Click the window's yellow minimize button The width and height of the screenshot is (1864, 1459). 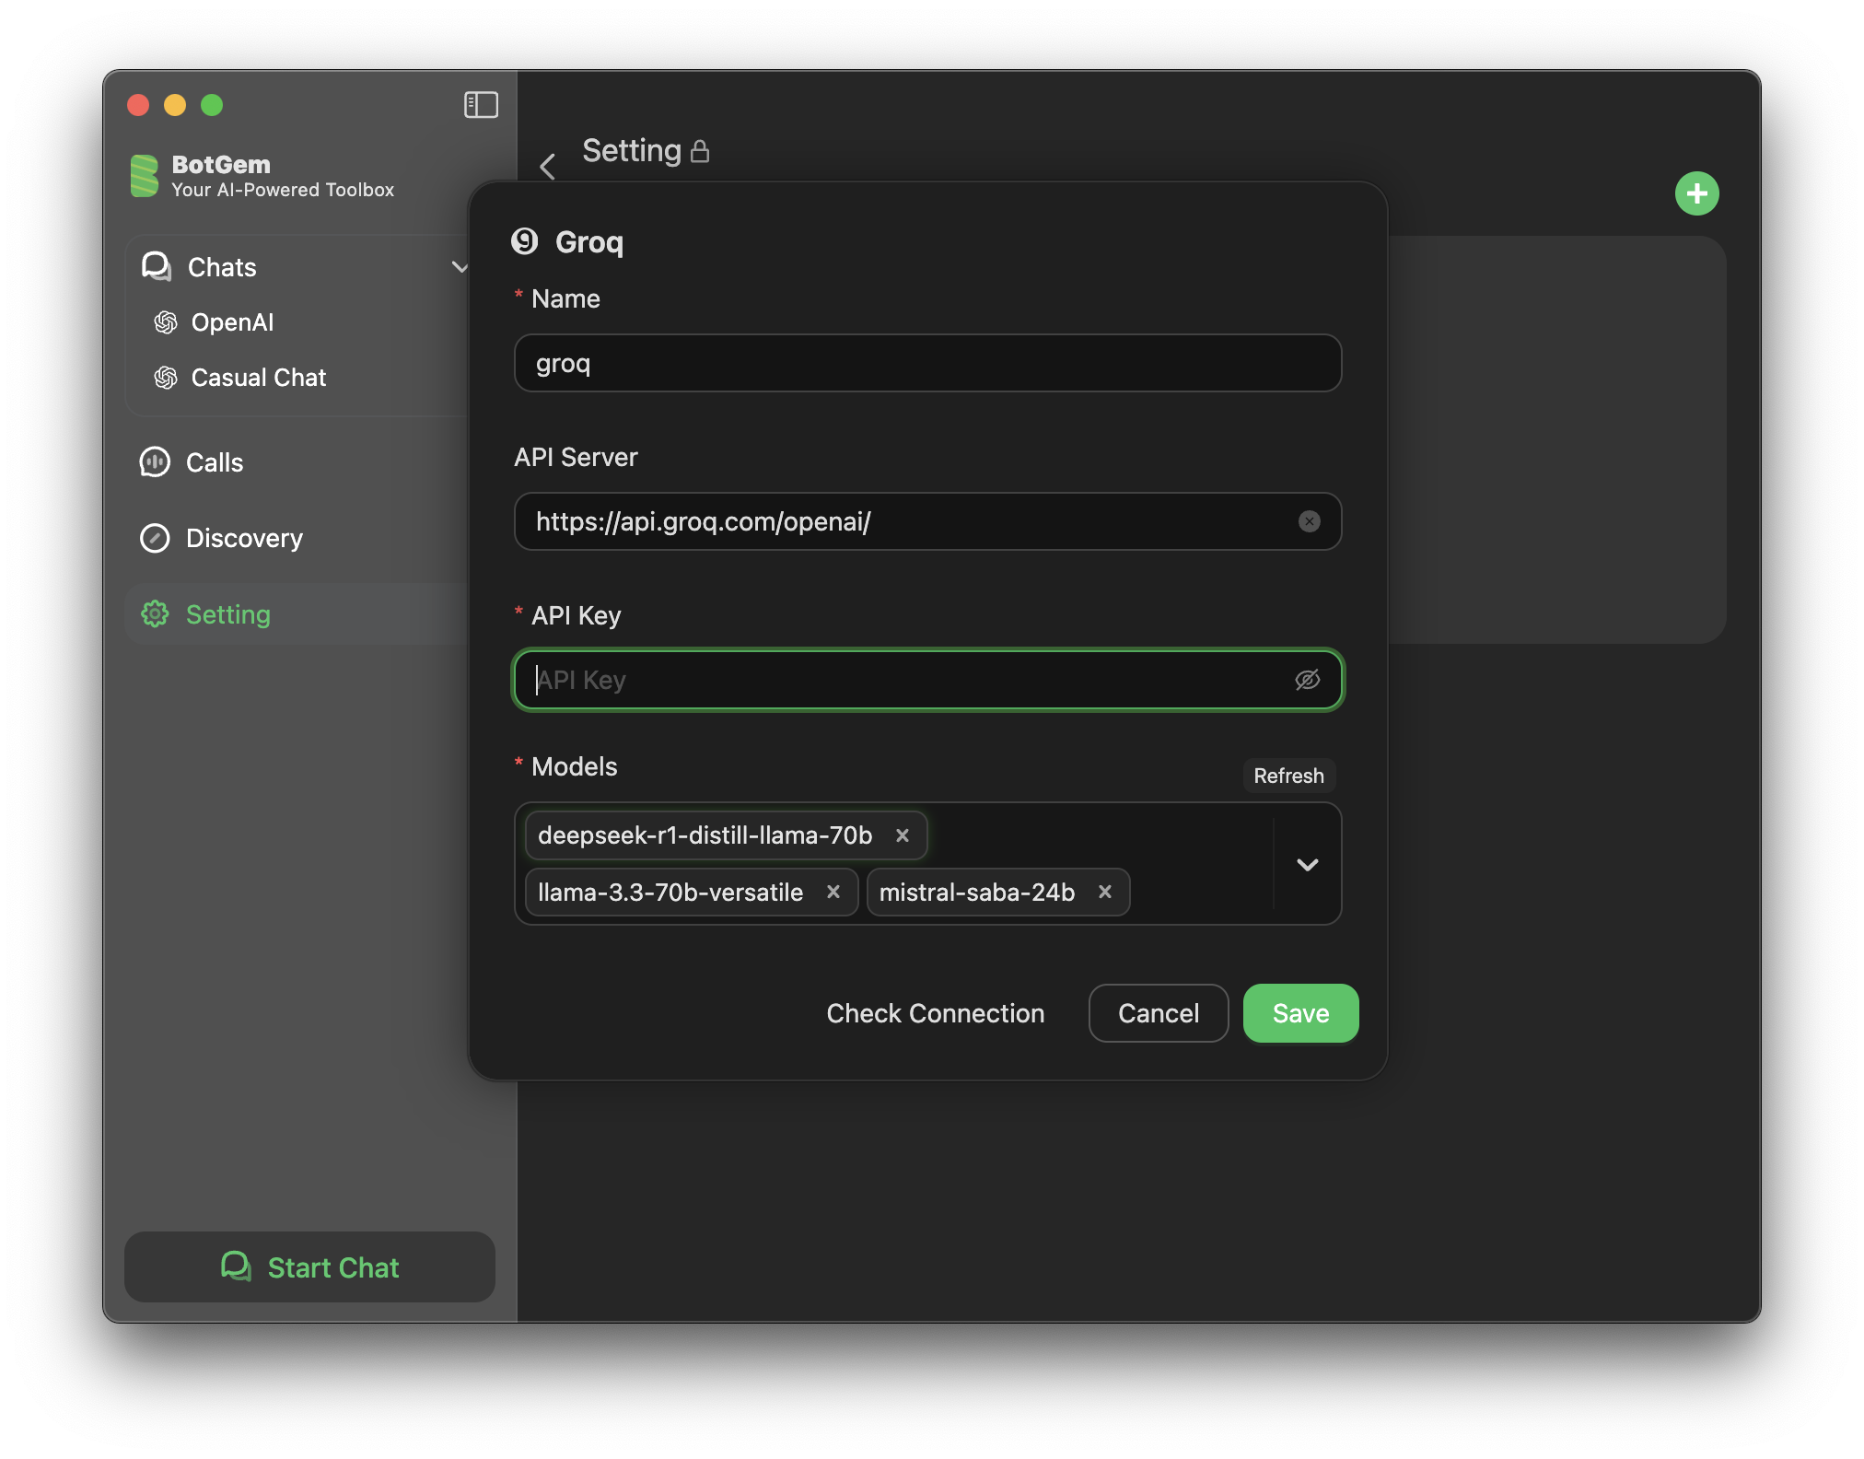(175, 105)
